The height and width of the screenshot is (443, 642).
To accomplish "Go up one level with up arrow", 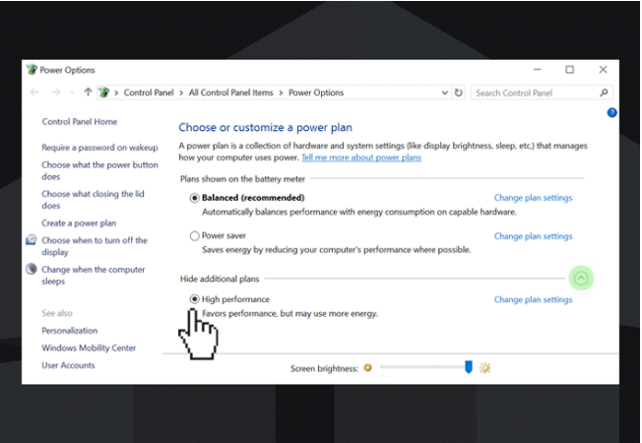I will [x=88, y=93].
